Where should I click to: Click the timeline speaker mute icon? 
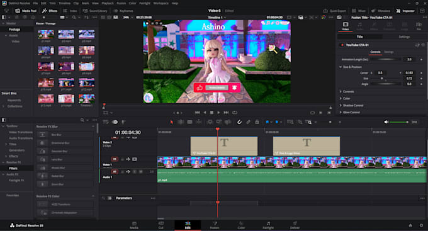point(386,122)
